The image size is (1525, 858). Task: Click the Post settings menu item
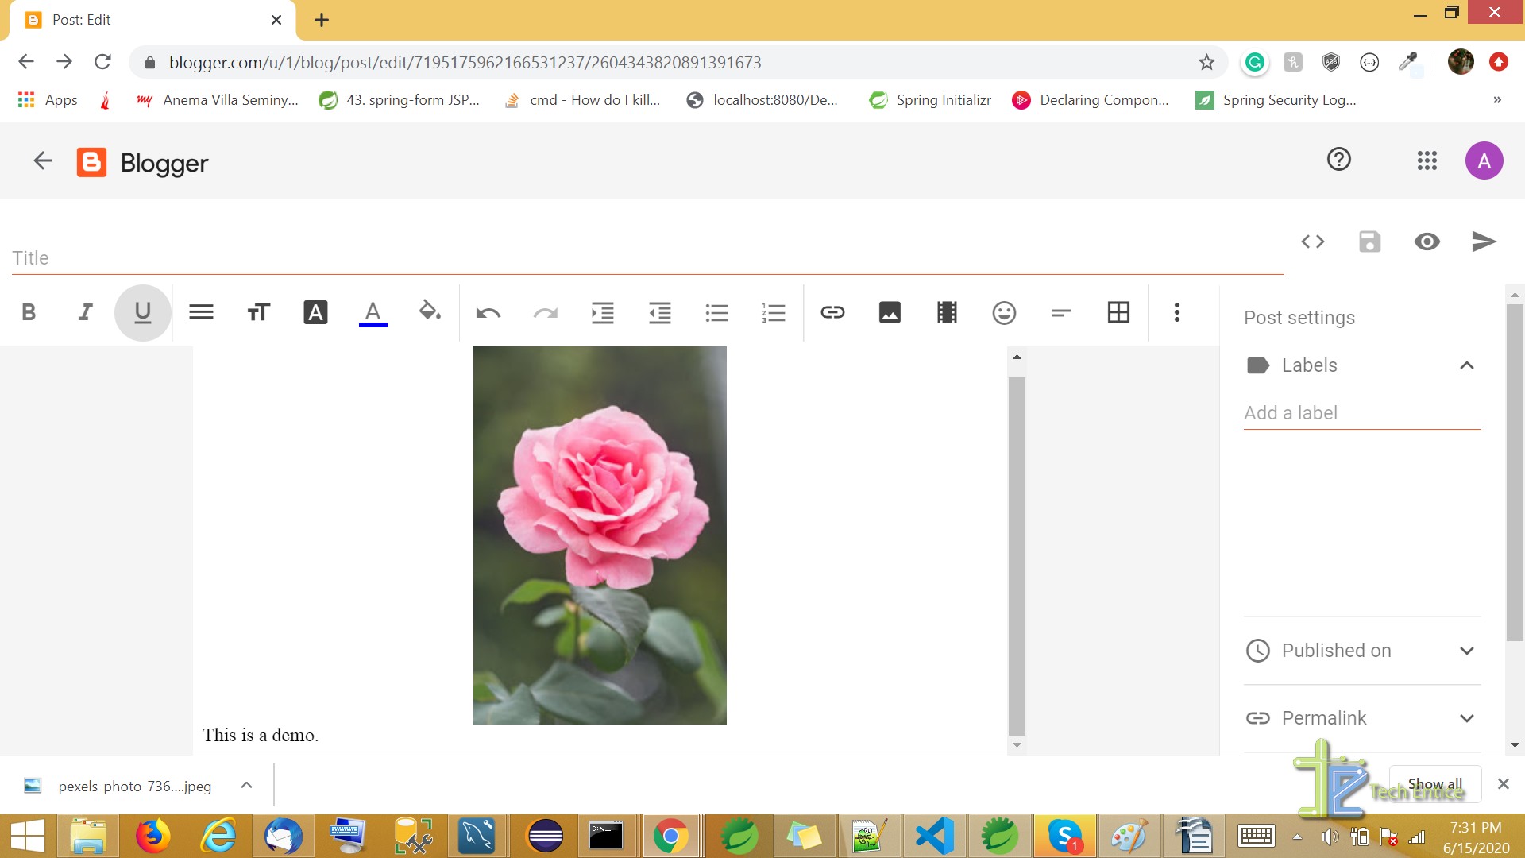click(x=1299, y=318)
